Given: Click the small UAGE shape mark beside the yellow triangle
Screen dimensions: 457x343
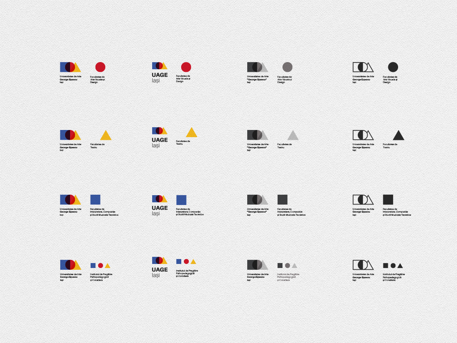Looking at the screenshot, I should [160, 131].
